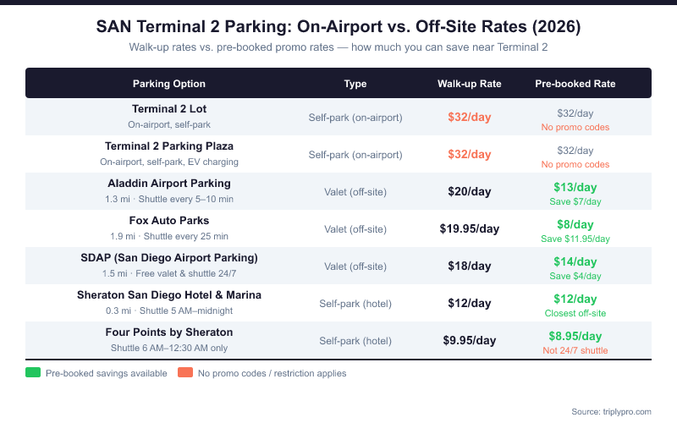Open the Fox Auto Parks listing
This screenshot has width=677, height=423.
169,221
